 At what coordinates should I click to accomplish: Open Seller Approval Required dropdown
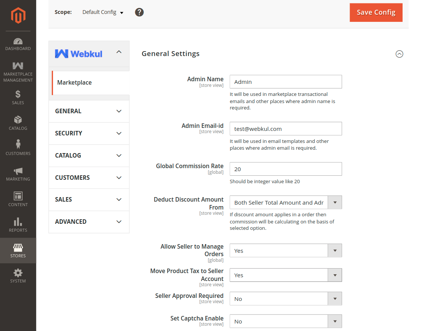[286, 299]
